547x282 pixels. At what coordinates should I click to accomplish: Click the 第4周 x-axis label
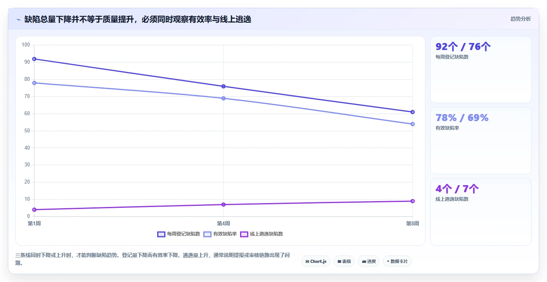tap(223, 223)
